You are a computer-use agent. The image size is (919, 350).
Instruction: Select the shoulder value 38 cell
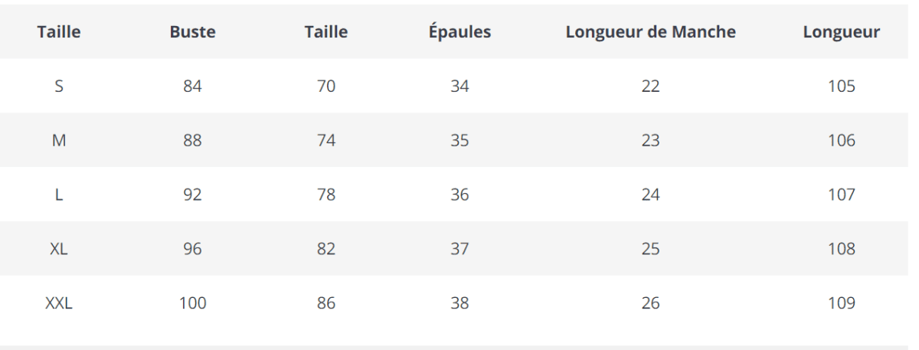click(459, 304)
